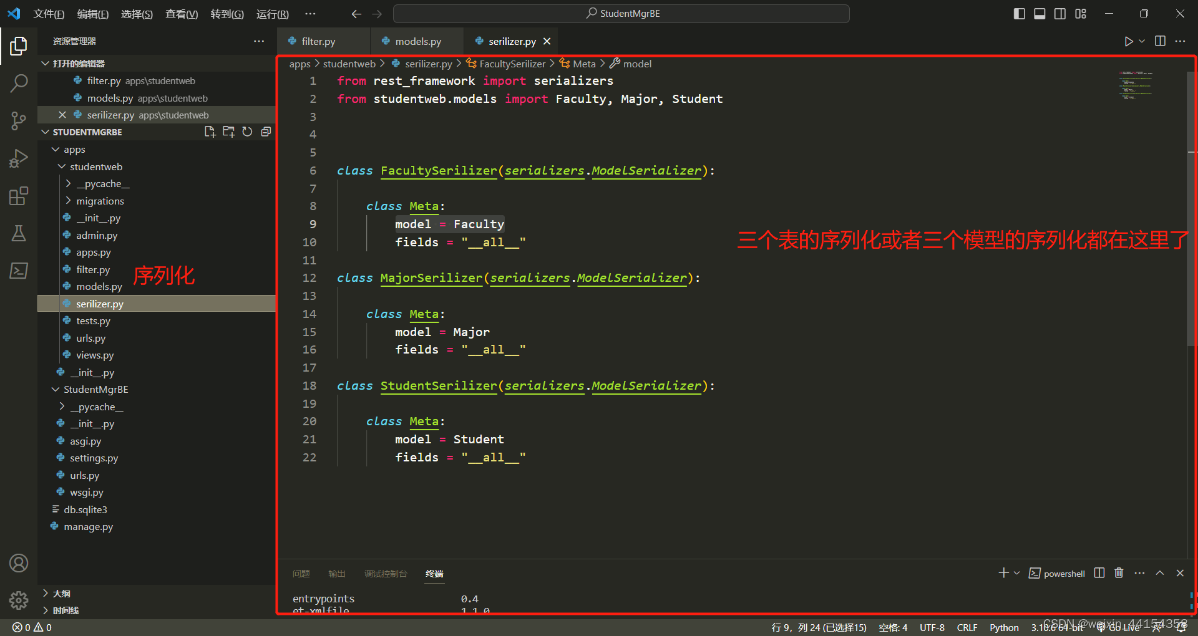This screenshot has width=1198, height=636.
Task: Open explorer panel more actions
Action: [259, 41]
